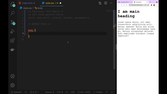Click the I am main heading text
Viewport: 167px width, 94px height.
(129, 14)
